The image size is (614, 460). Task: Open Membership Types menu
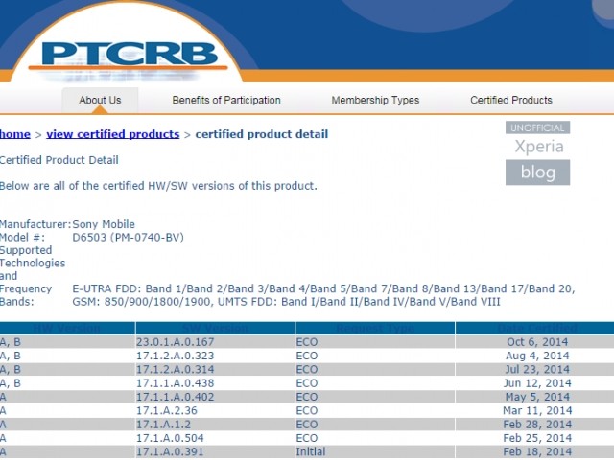(375, 100)
